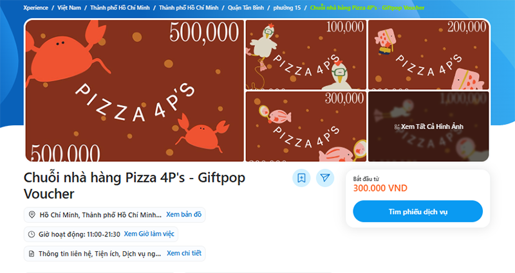Open the 200,000 voucher thumbnail
515x273 pixels.
[x=428, y=55]
